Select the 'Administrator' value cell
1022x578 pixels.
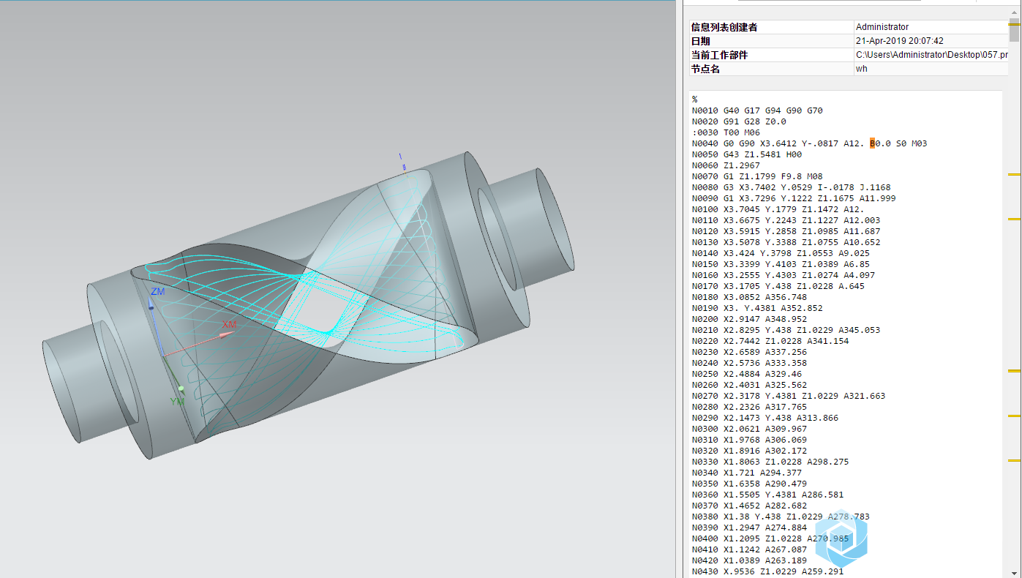(931, 27)
